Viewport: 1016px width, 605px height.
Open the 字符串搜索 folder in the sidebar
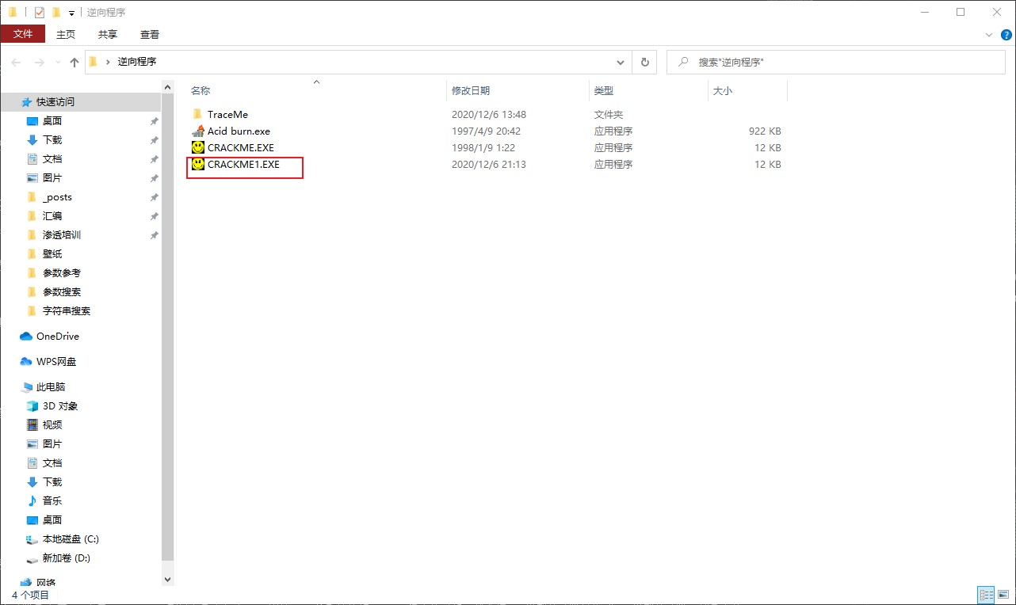click(67, 311)
